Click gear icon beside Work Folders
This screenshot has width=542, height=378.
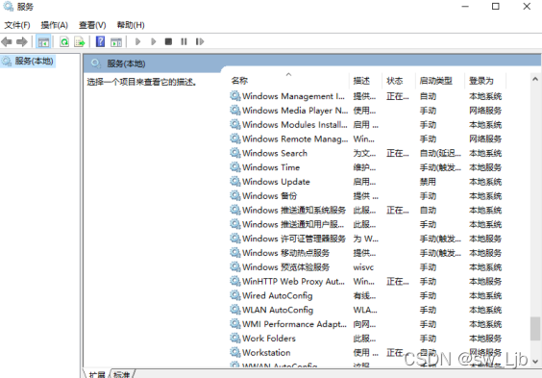pyautogui.click(x=235, y=338)
